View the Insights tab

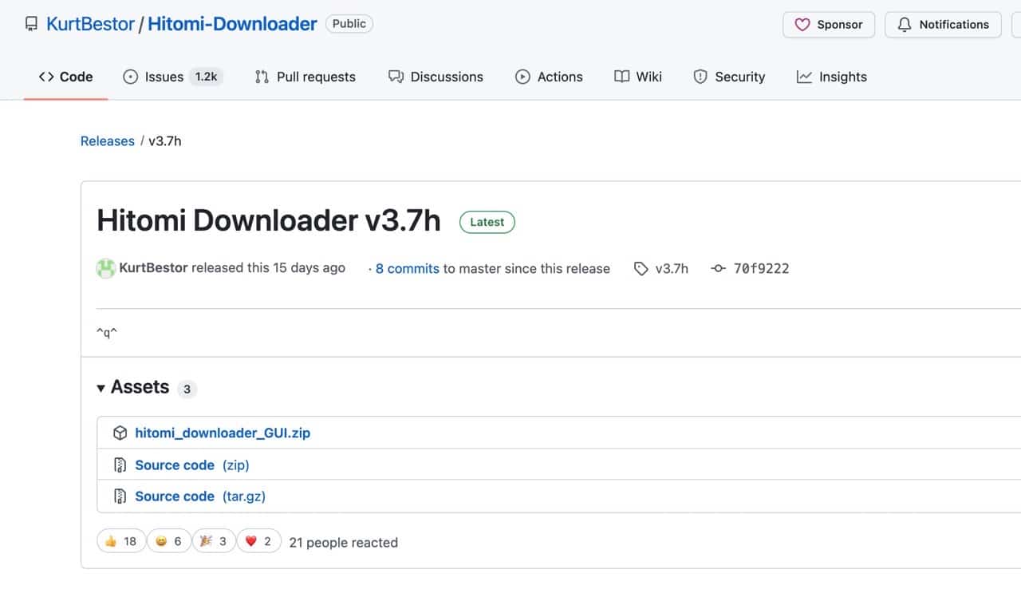(832, 77)
